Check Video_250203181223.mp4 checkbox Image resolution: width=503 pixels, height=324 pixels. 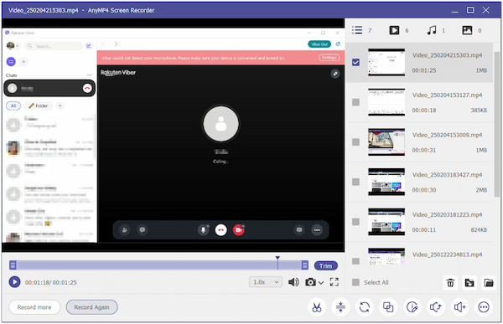click(x=355, y=222)
